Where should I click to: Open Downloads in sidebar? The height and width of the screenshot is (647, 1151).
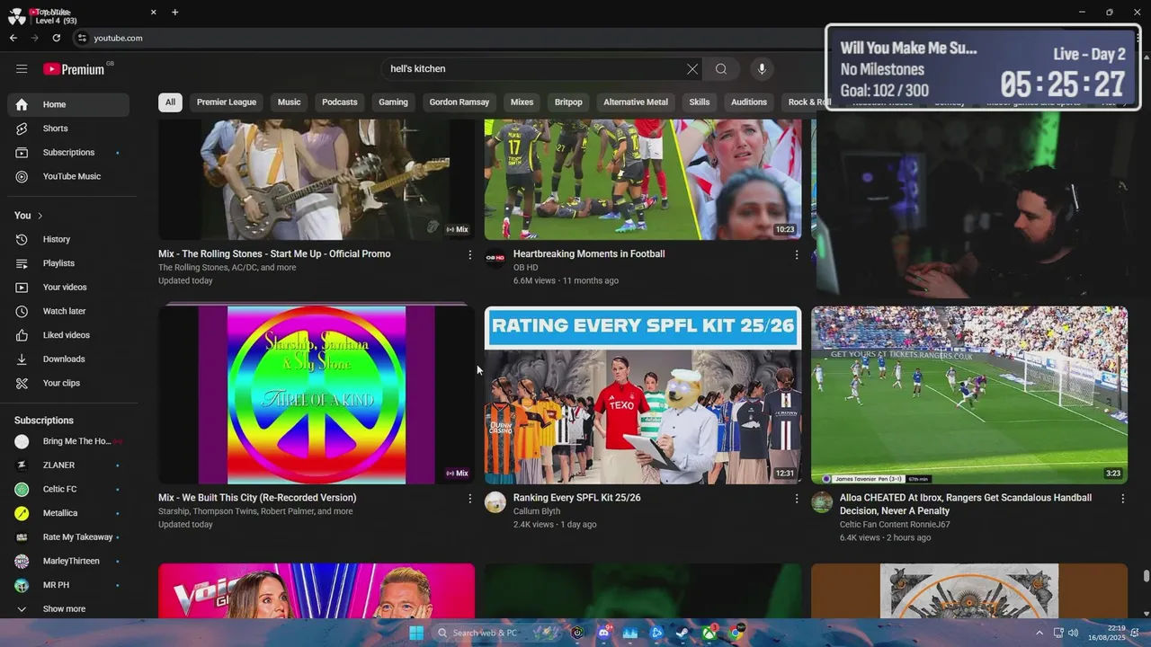click(68, 359)
